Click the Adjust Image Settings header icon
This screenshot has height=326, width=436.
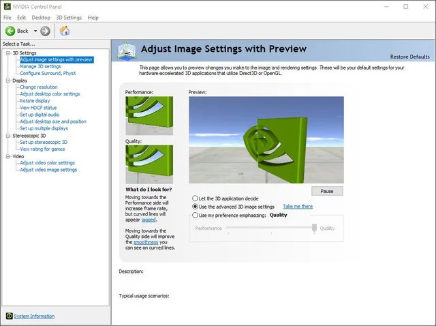pos(127,50)
